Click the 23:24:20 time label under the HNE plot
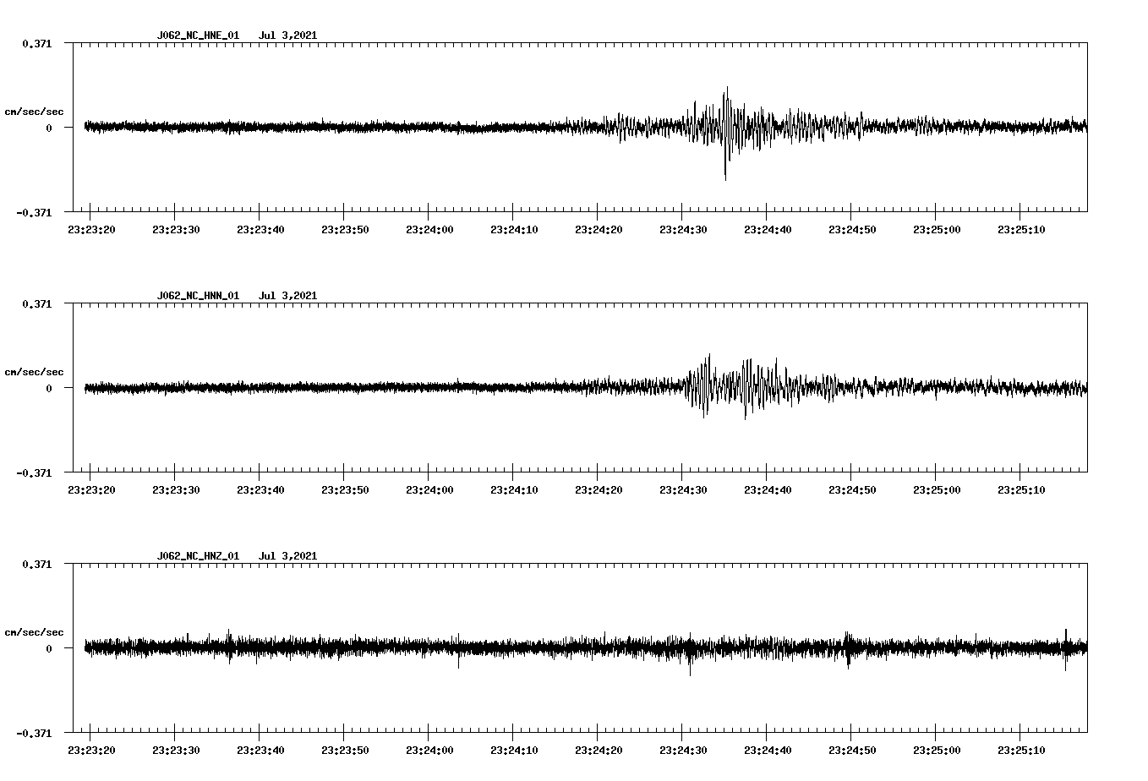The height and width of the screenshot is (781, 1148). click(599, 230)
